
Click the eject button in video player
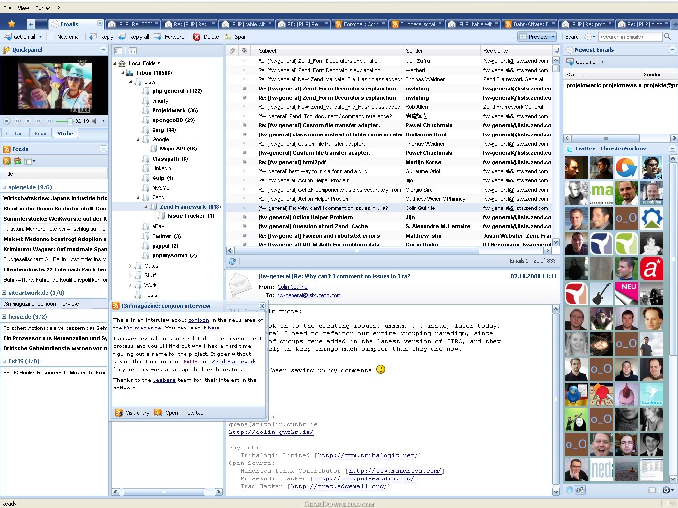[7, 121]
